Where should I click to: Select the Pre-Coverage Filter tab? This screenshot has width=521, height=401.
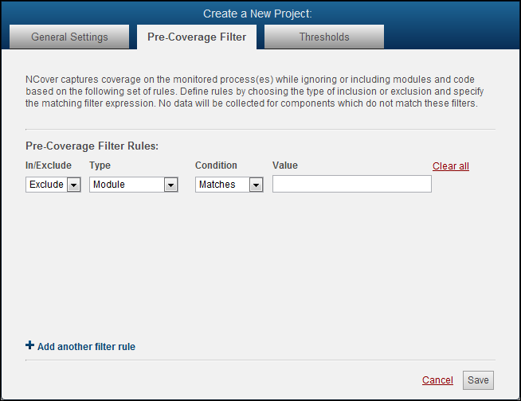tap(197, 37)
